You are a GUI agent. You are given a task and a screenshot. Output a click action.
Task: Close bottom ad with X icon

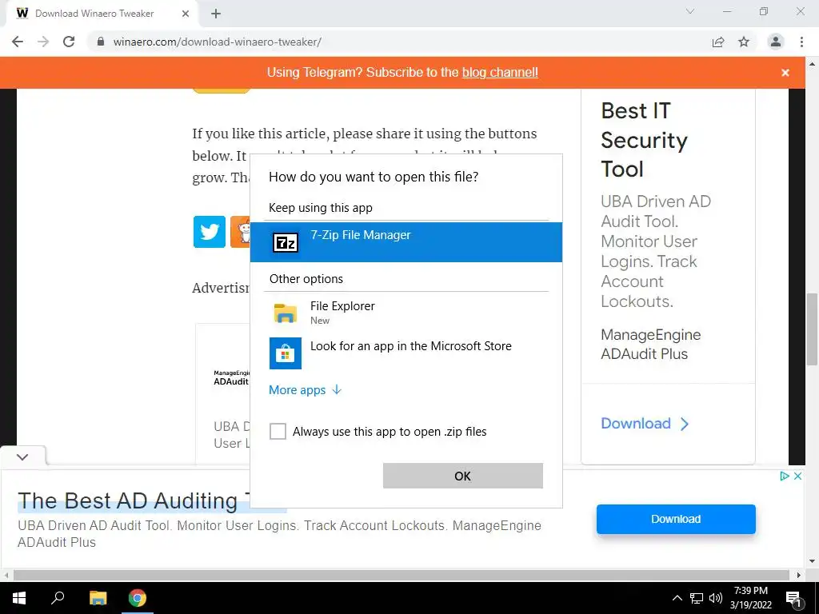point(797,476)
